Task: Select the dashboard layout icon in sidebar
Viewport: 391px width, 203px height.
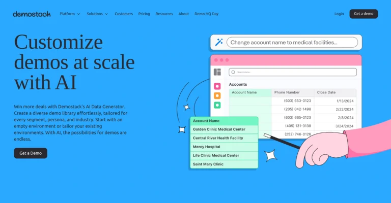Action: 217,72
